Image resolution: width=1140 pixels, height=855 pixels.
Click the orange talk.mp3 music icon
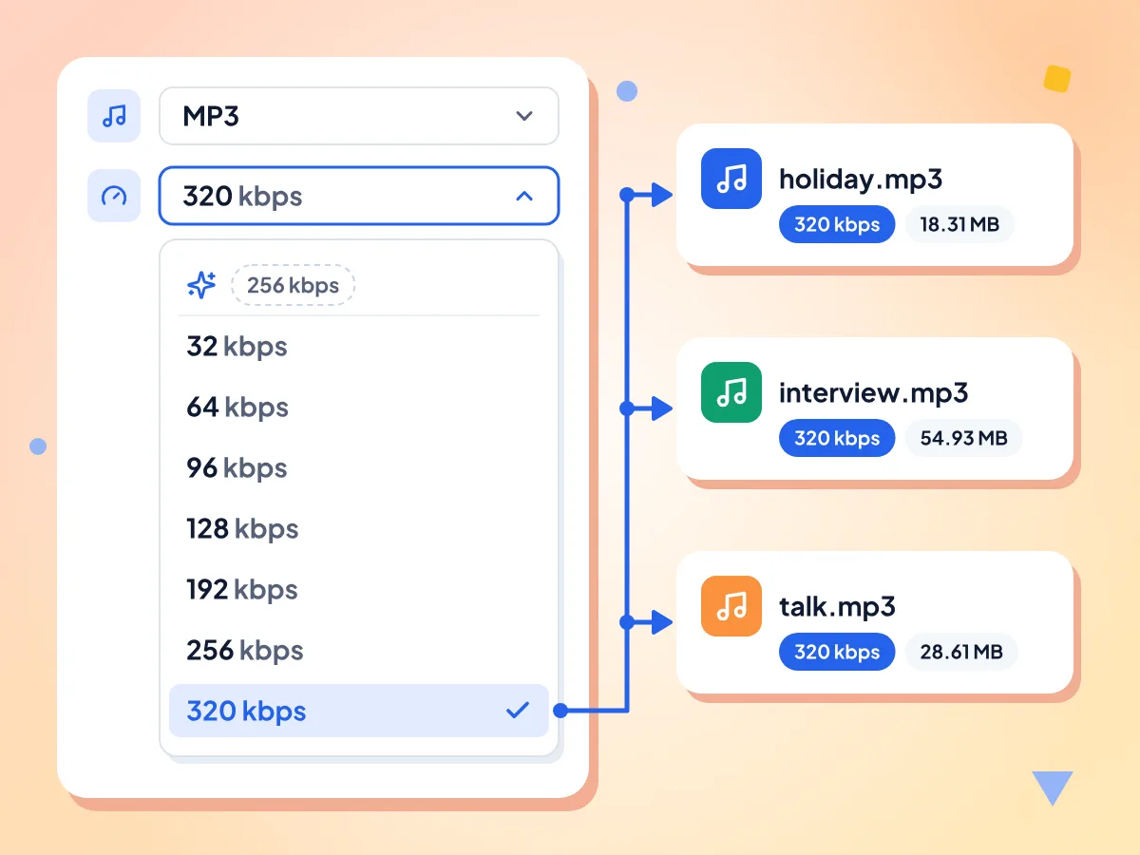[731, 606]
